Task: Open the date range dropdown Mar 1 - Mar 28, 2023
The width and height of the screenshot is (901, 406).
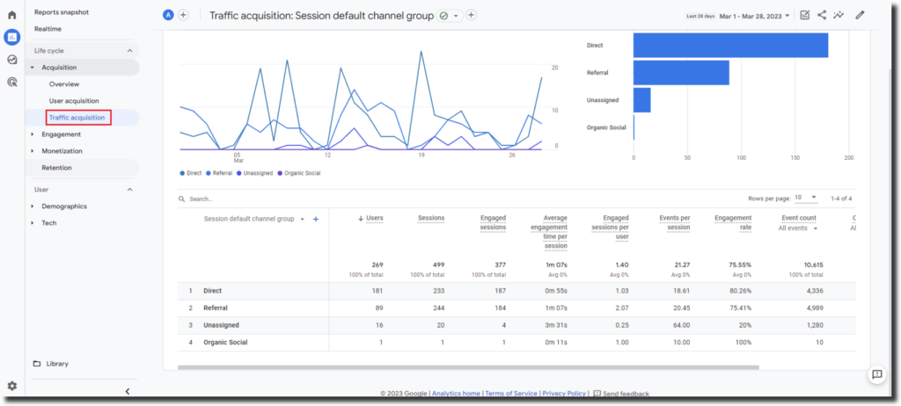Action: point(754,16)
